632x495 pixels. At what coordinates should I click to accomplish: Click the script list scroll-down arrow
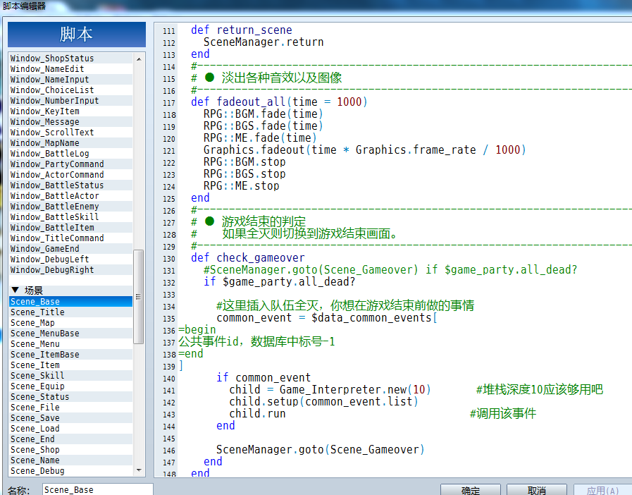click(x=139, y=470)
